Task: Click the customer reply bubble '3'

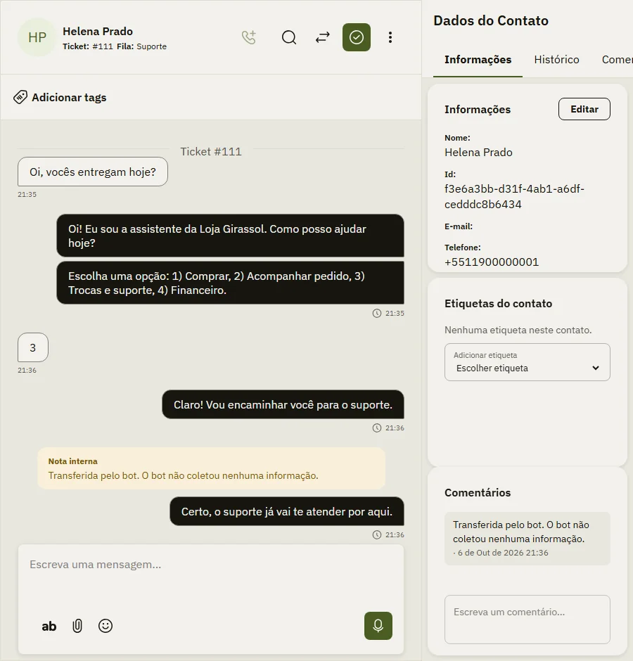Action: (x=33, y=348)
